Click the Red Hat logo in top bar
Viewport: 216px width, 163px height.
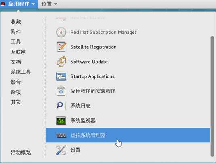(x=3, y=4)
